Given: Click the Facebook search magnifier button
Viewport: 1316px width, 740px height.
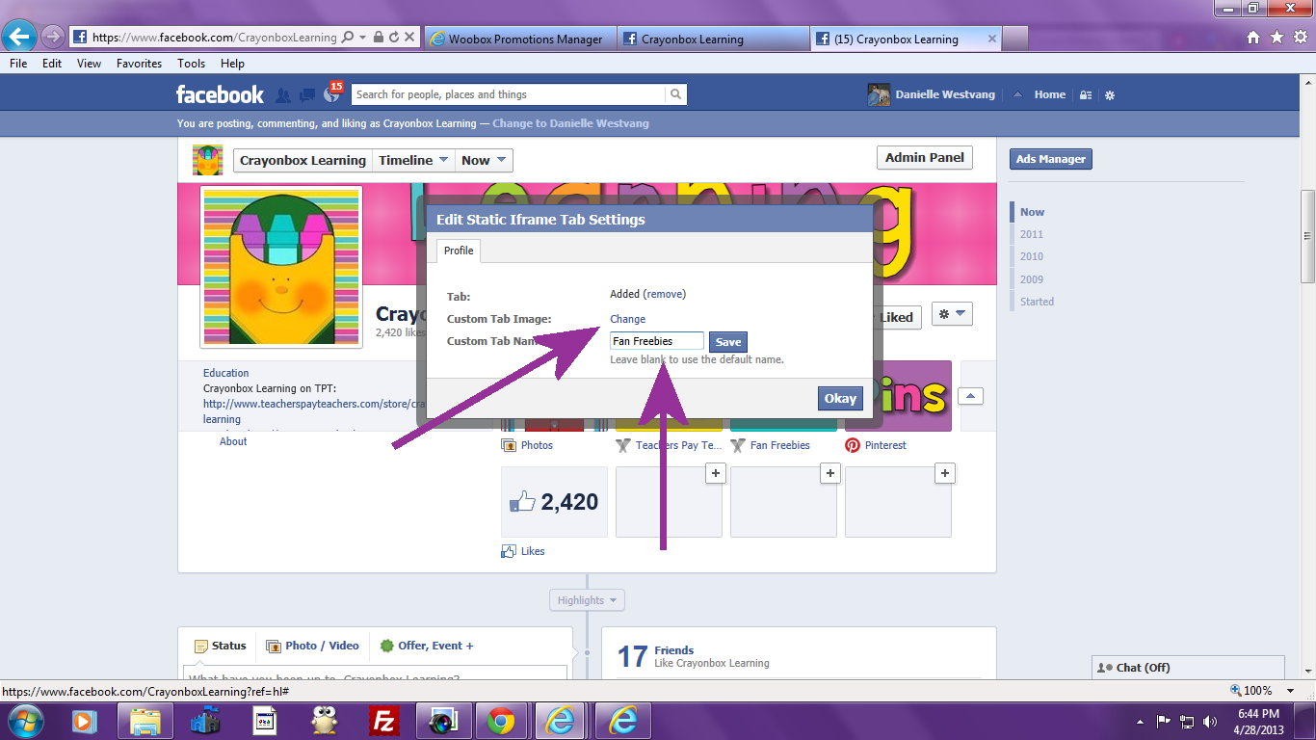Looking at the screenshot, I should [676, 94].
